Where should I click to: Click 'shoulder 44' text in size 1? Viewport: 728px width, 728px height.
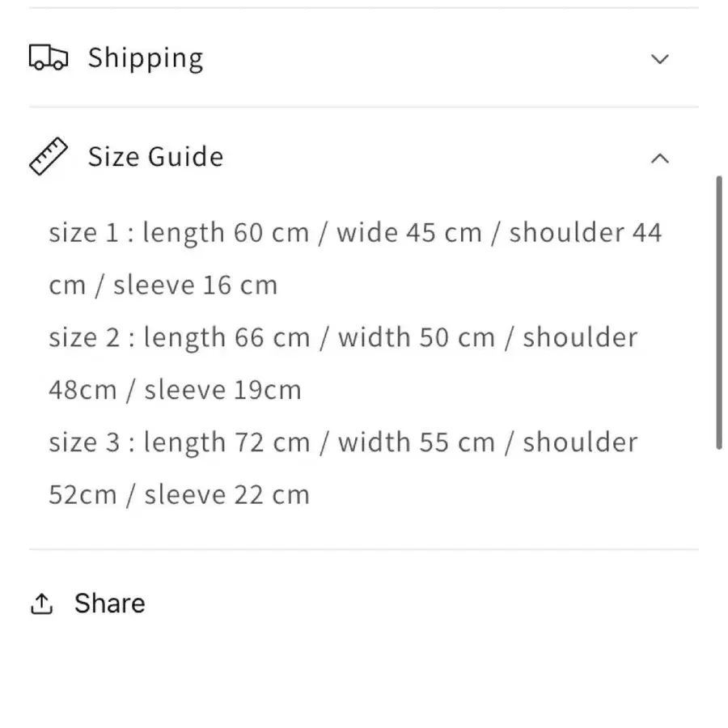586,232
